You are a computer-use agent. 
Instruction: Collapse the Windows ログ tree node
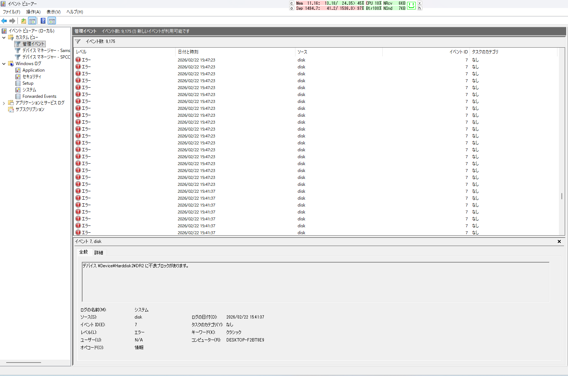click(4, 64)
